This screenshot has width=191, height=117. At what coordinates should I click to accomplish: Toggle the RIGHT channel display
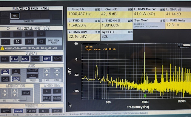click(x=57, y=59)
